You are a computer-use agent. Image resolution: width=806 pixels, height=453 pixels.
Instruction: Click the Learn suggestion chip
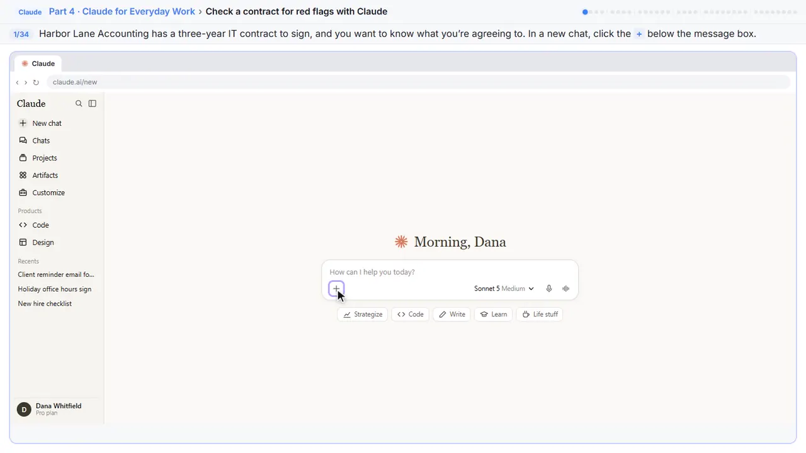(x=494, y=314)
